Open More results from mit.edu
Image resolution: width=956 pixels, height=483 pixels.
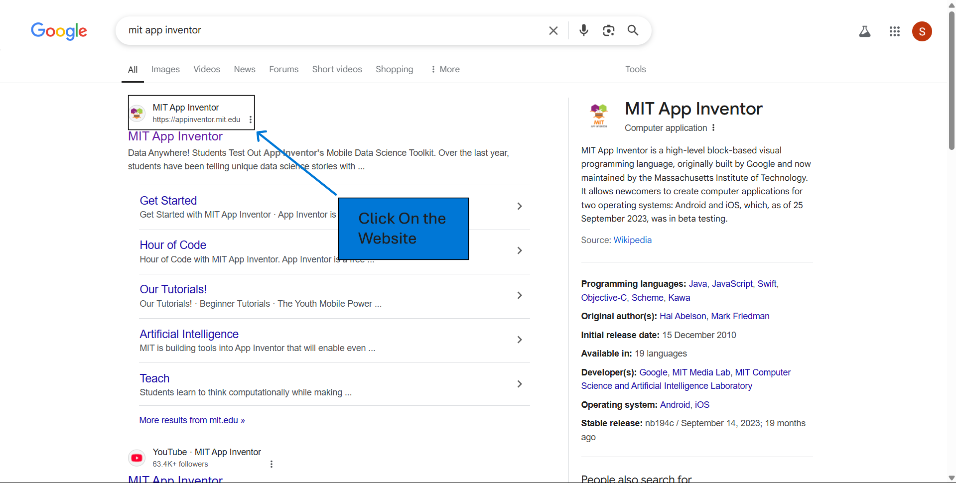click(x=192, y=420)
